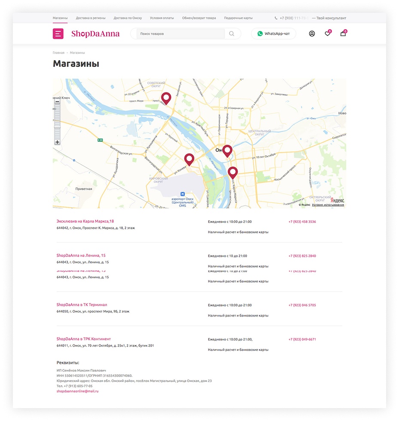Open Обмен/возврат товара menu item
Screen dimensions: 399x421
tap(199, 18)
